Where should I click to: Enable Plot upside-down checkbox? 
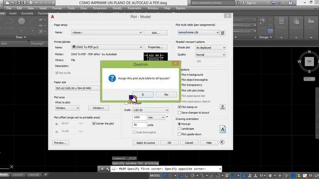pos(179,134)
